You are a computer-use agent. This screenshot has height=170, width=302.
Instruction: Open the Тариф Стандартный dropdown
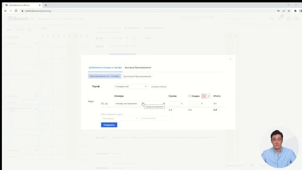click(x=131, y=86)
